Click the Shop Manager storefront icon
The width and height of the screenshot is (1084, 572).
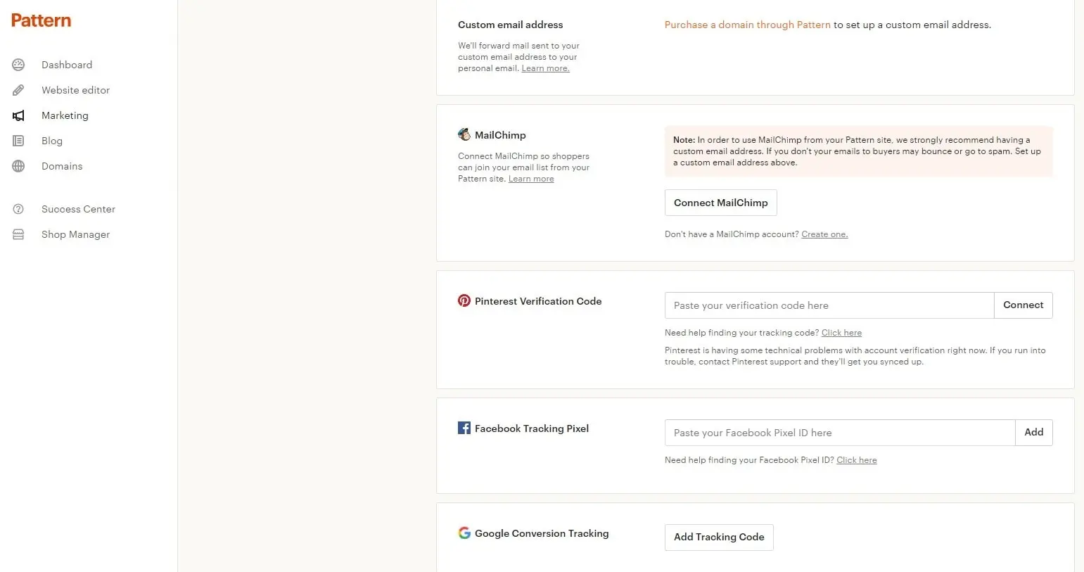point(18,234)
